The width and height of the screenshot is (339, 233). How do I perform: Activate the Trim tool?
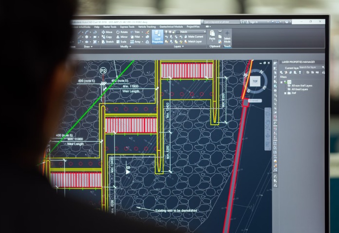pyautogui.click(x=137, y=32)
